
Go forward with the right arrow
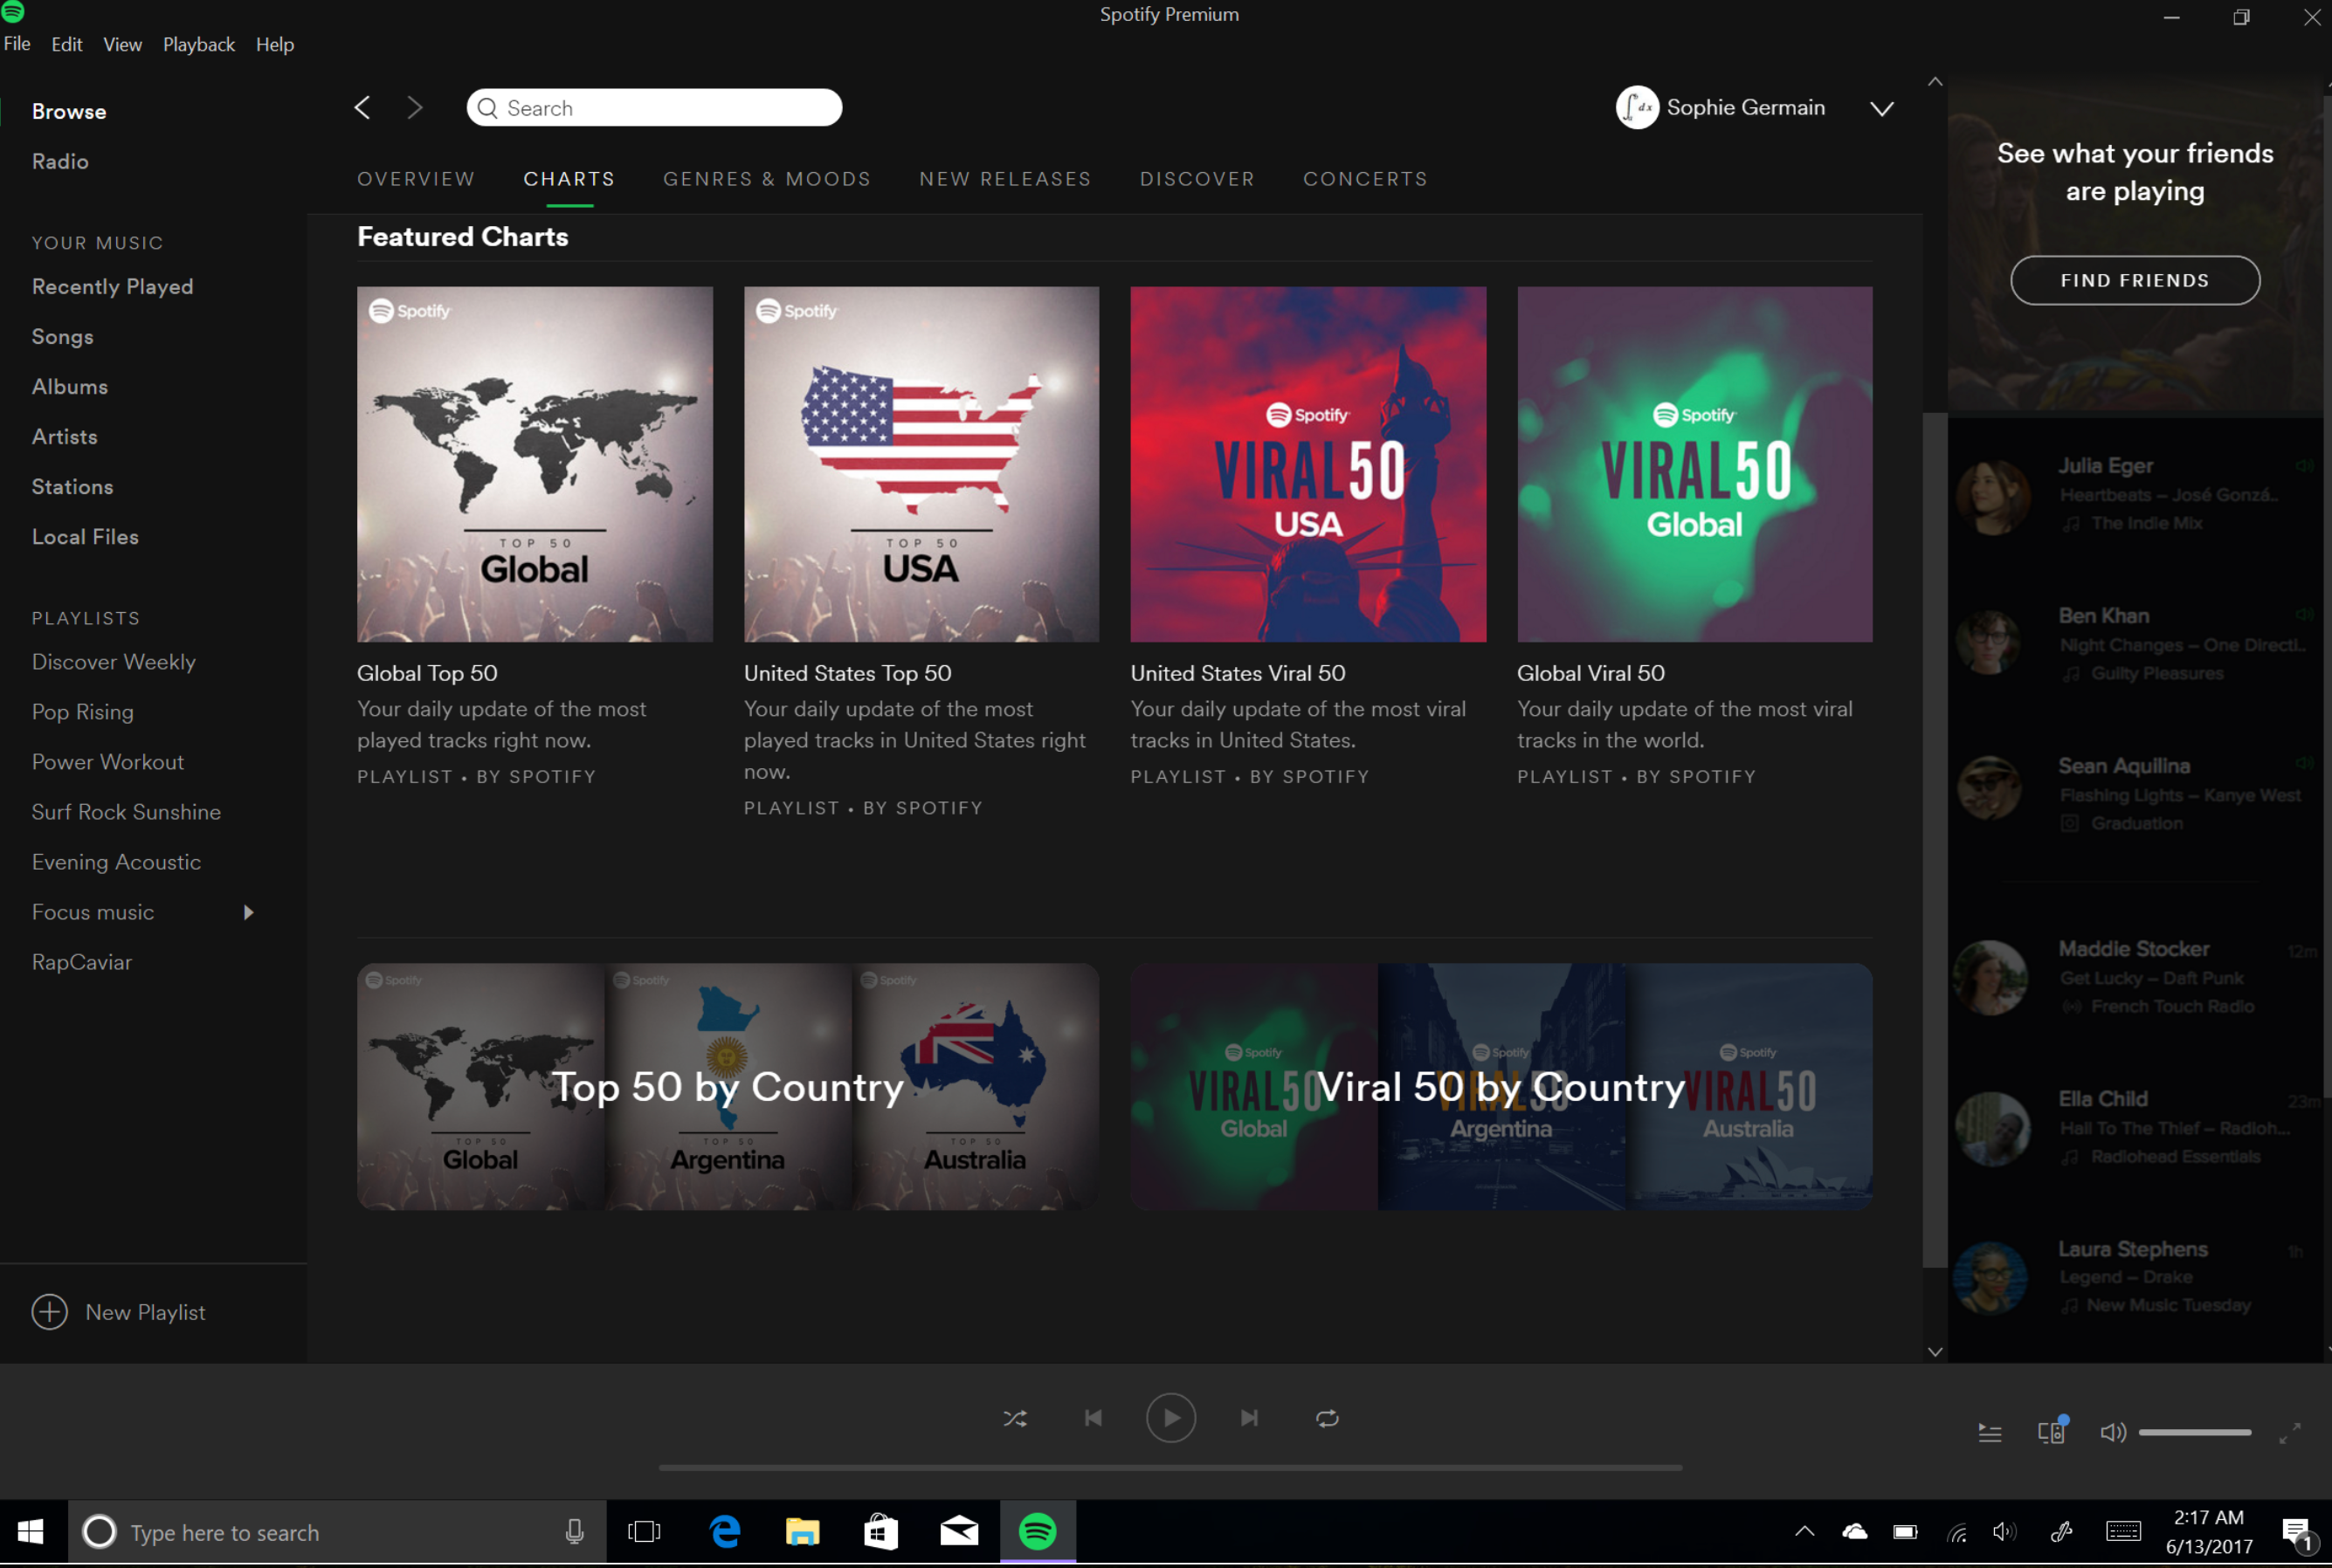[415, 107]
